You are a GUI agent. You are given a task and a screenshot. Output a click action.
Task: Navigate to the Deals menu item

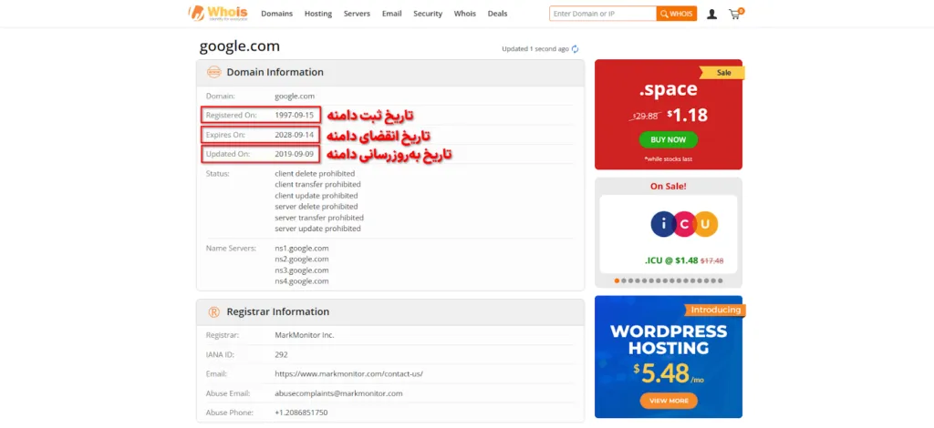tap(497, 14)
